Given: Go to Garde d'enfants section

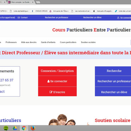Looking at the screenshot, I should point(48,42).
